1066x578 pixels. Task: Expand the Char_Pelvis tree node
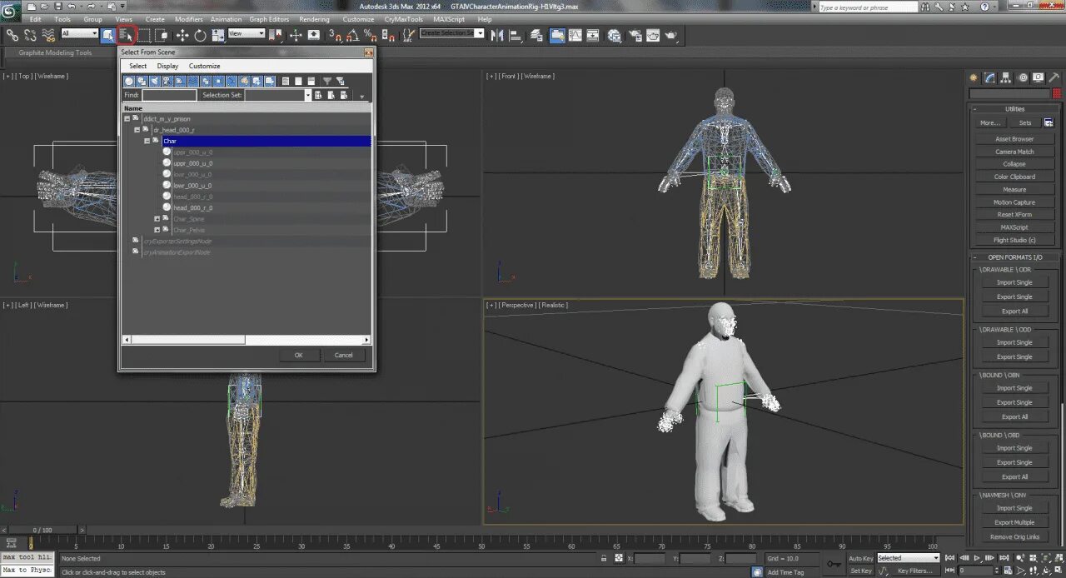click(157, 230)
